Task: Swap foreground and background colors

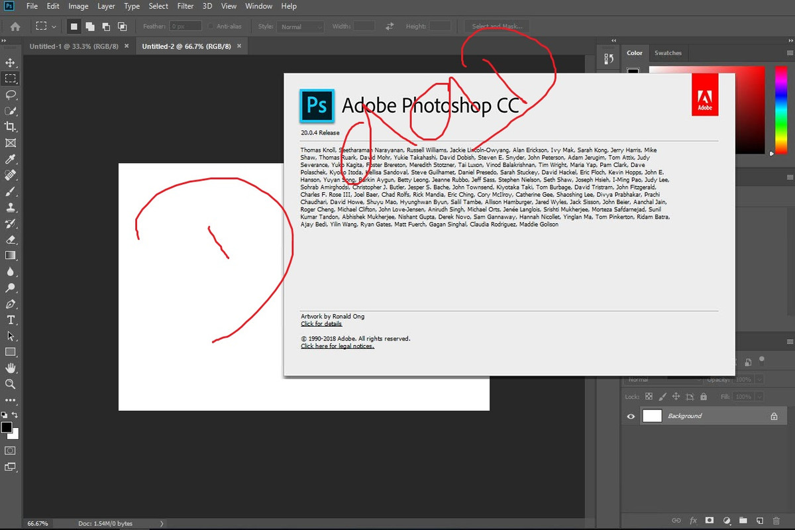Action: tap(15, 415)
